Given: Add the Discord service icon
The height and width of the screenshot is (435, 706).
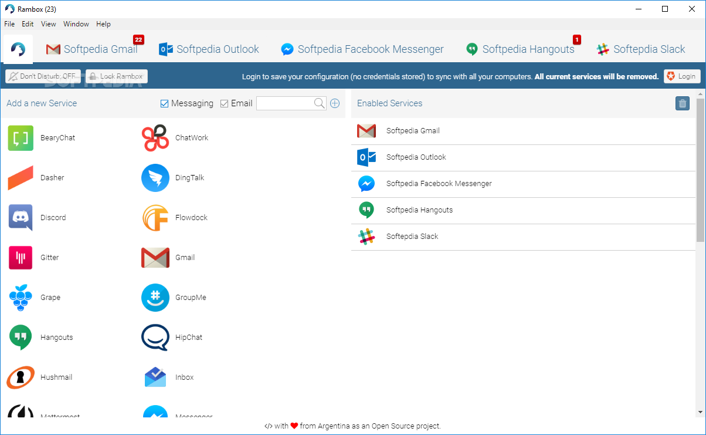Looking at the screenshot, I should (21, 218).
